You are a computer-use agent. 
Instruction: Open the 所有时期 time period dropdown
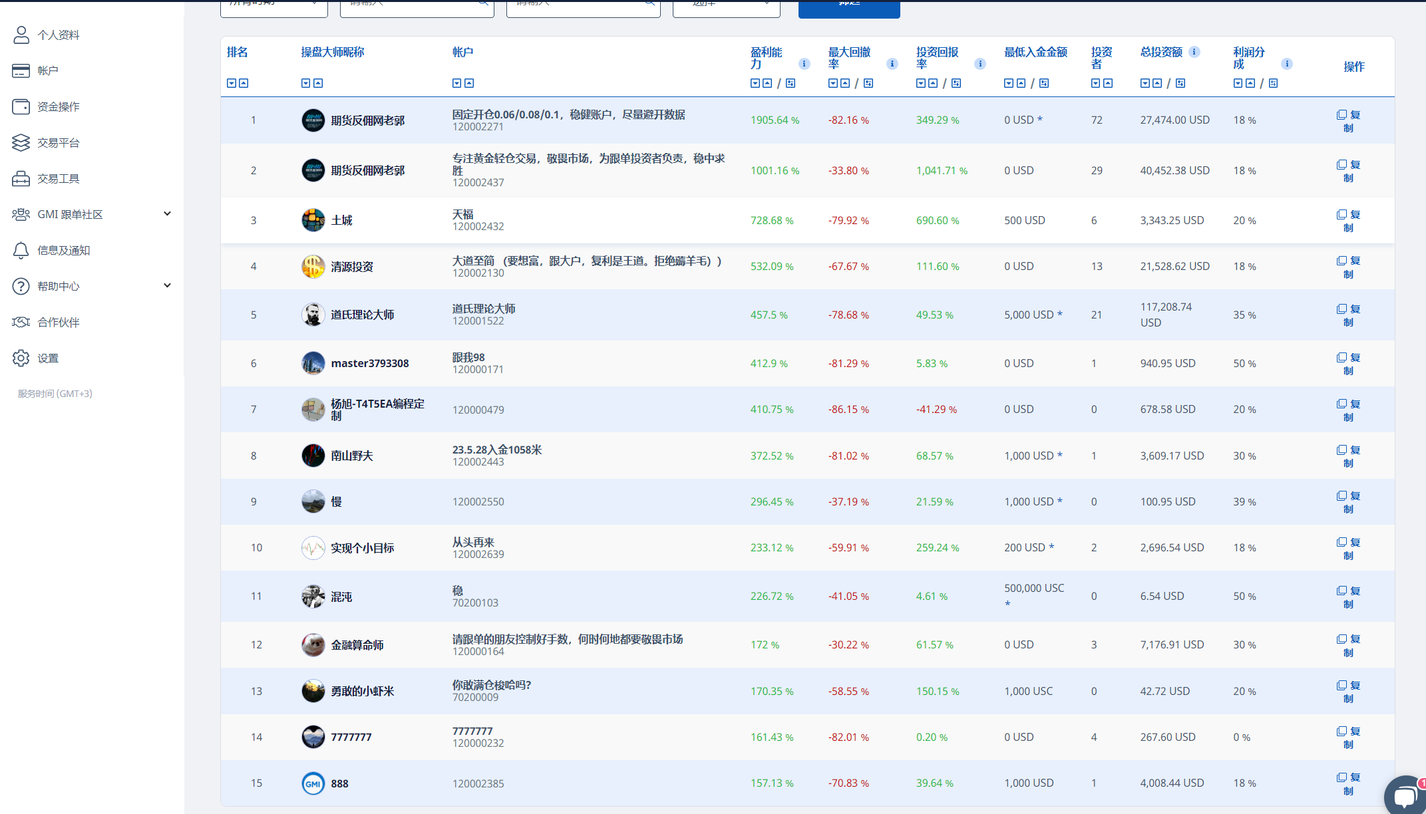[x=273, y=5]
